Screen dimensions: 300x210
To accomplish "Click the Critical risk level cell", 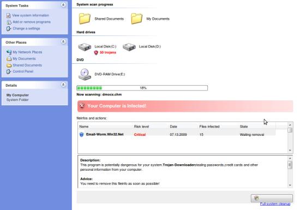I will click(x=140, y=135).
